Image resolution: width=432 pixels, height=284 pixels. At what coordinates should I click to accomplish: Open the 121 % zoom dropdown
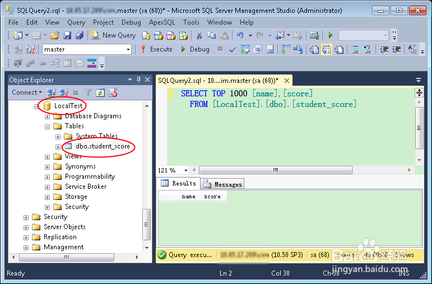tap(186, 170)
